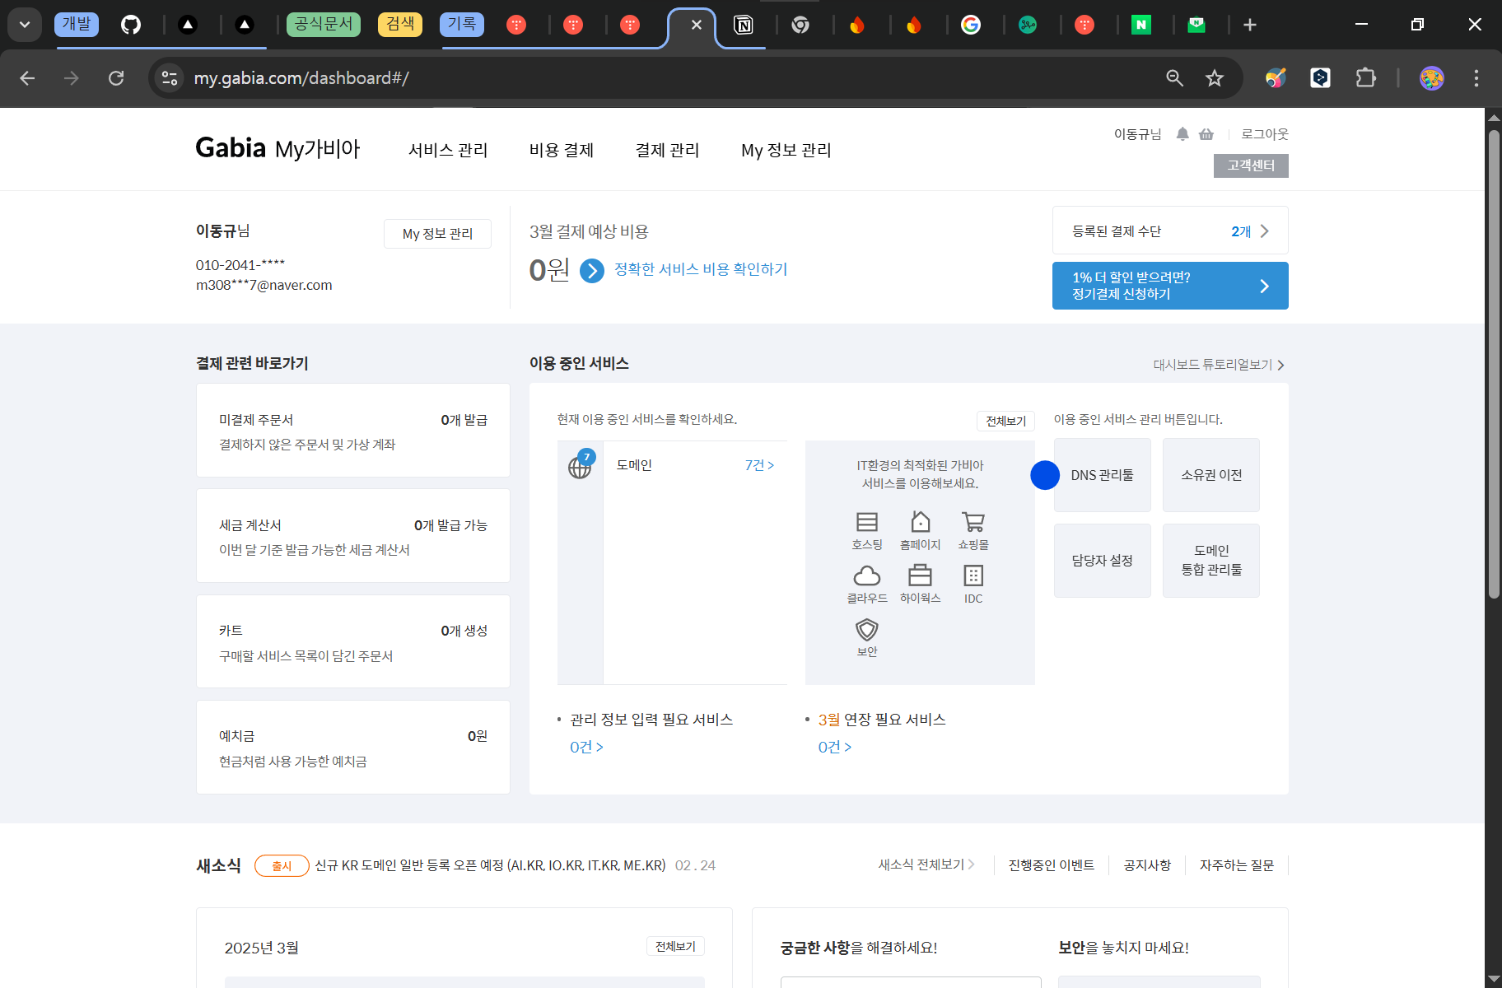Click the blue circle arrow beside 0원
The image size is (1502, 988).
click(x=592, y=270)
